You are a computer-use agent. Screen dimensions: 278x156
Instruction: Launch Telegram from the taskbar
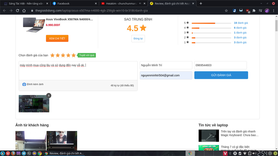tap(24, 153)
